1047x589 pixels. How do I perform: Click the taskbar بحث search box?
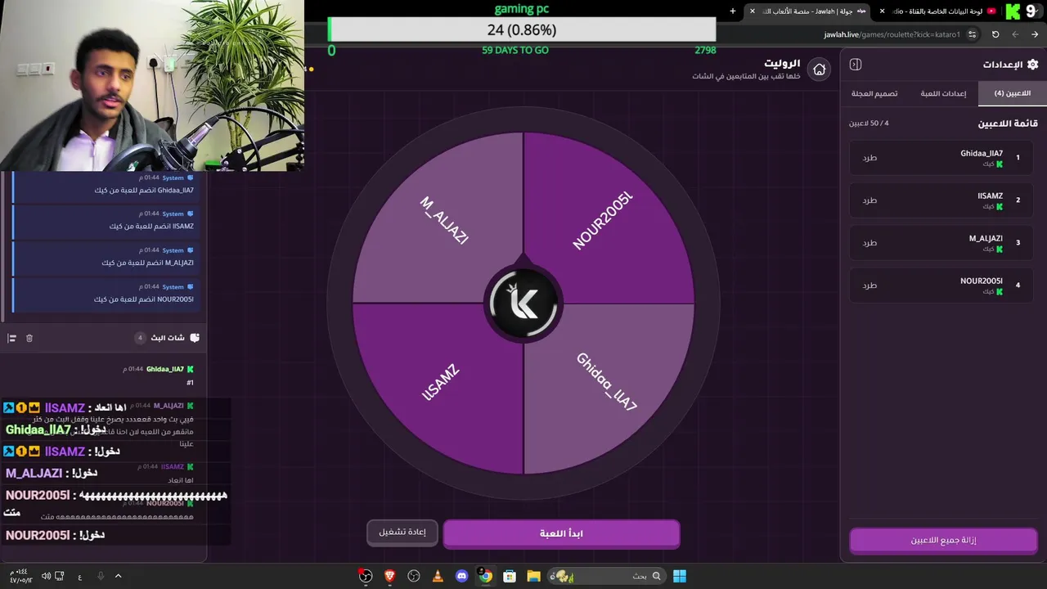point(608,576)
